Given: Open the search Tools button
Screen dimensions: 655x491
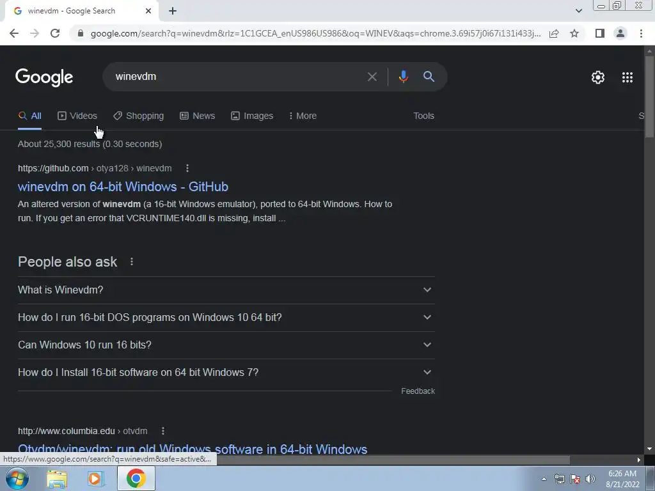Looking at the screenshot, I should coord(423,116).
